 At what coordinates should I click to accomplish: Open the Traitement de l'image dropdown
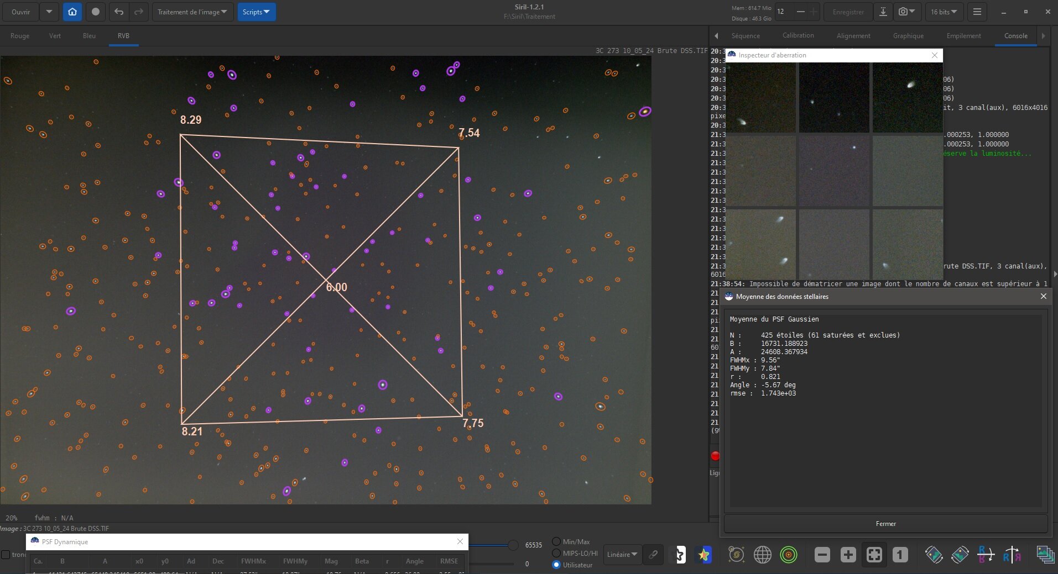(192, 12)
